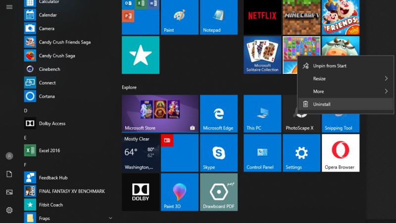Launch Cinebench from the app list
This screenshot has width=396, height=223.
(68, 69)
